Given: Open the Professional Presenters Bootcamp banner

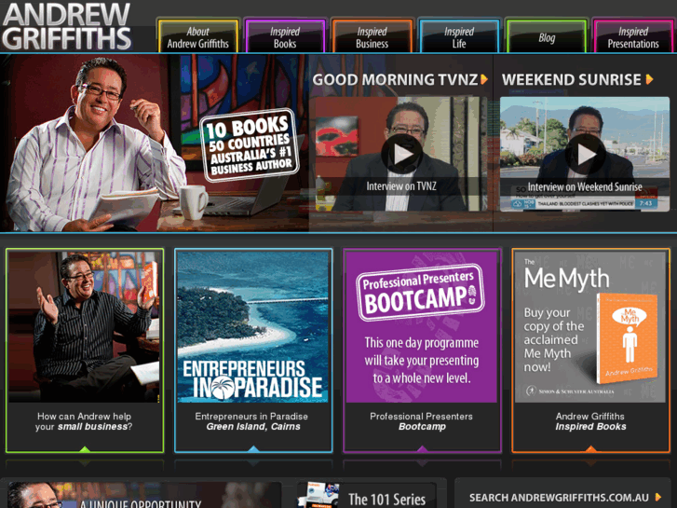Looking at the screenshot, I should pyautogui.click(x=422, y=327).
